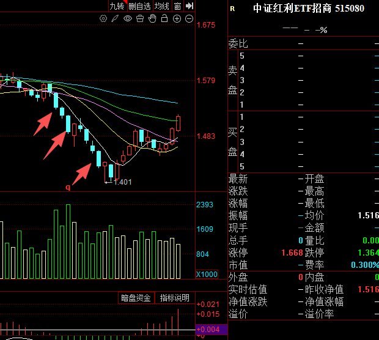Click the 内盘 label
The width and height of the screenshot is (379, 340).
point(314,277)
